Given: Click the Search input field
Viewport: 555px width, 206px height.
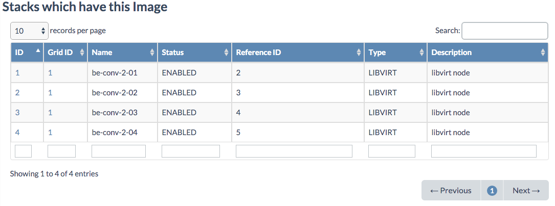Looking at the screenshot, I should coord(504,31).
